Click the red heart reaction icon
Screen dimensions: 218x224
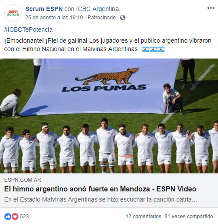(x=15, y=217)
